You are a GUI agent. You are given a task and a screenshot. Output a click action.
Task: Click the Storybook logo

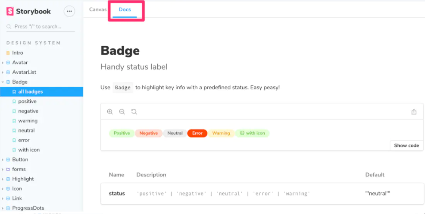coord(28,11)
